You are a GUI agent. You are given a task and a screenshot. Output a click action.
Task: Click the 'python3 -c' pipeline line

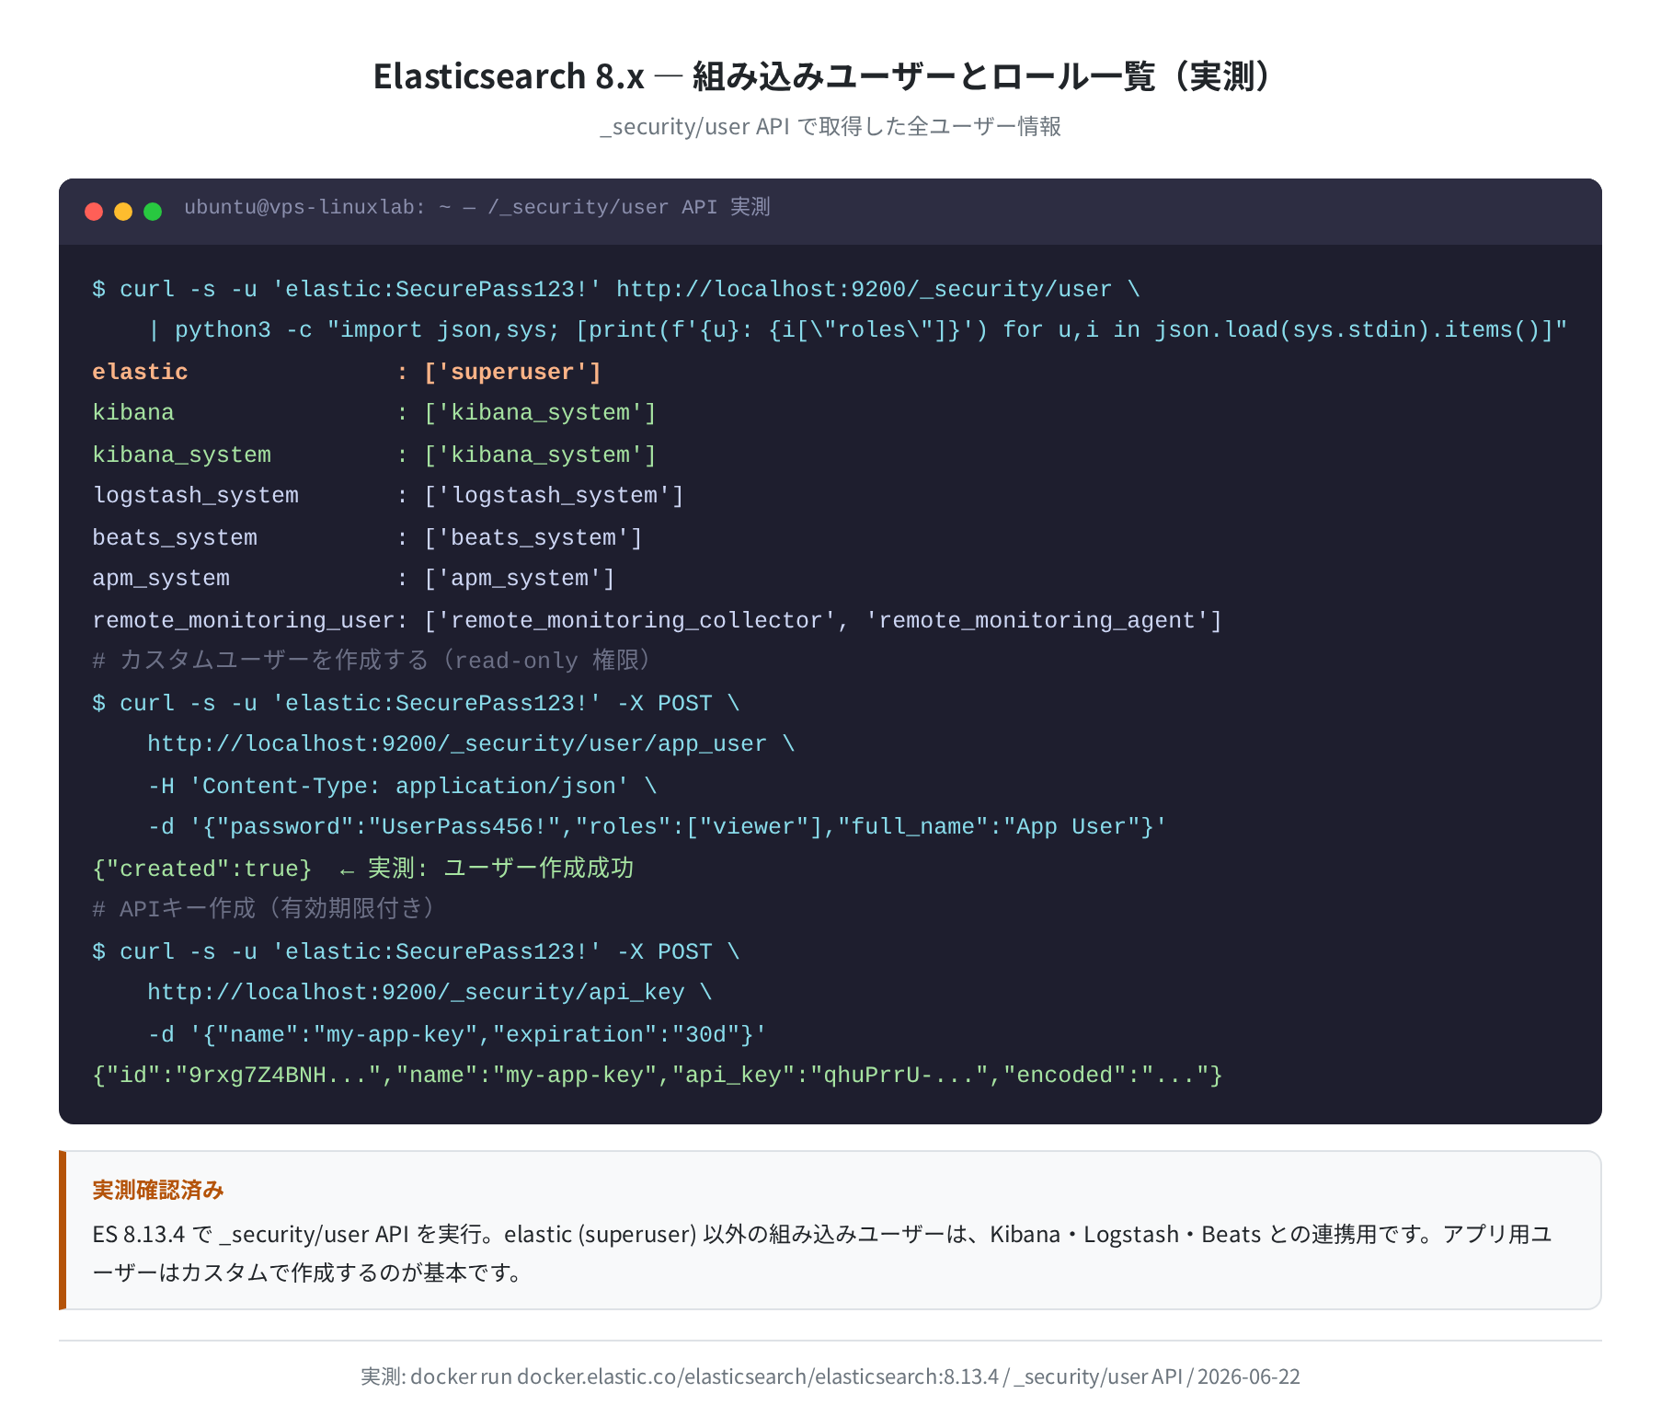857,329
